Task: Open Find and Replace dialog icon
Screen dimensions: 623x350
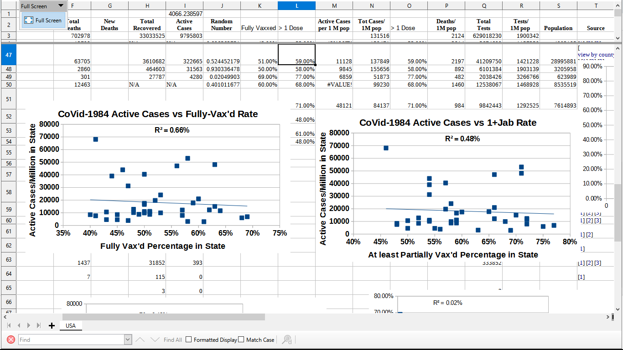Action: pos(287,340)
